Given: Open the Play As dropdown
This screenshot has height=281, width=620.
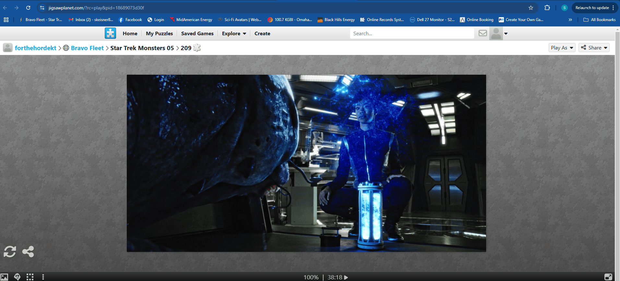Looking at the screenshot, I should pos(562,48).
